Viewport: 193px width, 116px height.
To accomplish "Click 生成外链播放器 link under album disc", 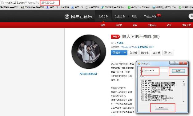I will [x=88, y=74].
